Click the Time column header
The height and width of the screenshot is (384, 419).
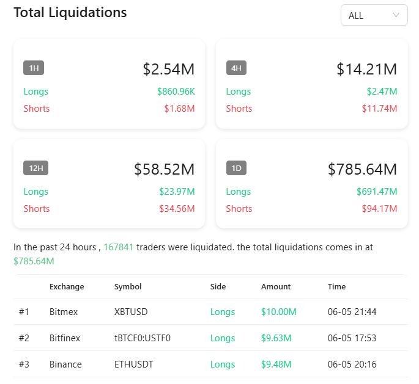tap(336, 287)
